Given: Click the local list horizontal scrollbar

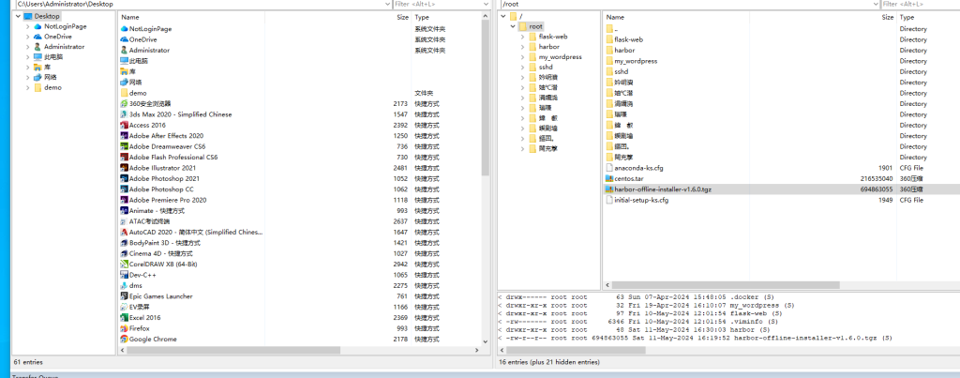Looking at the screenshot, I should (281, 351).
